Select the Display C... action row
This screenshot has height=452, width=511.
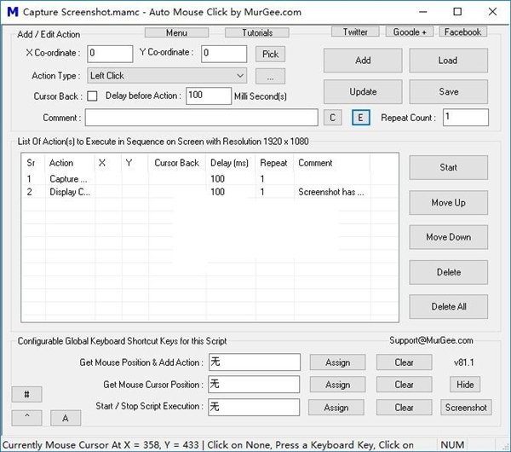pos(210,192)
